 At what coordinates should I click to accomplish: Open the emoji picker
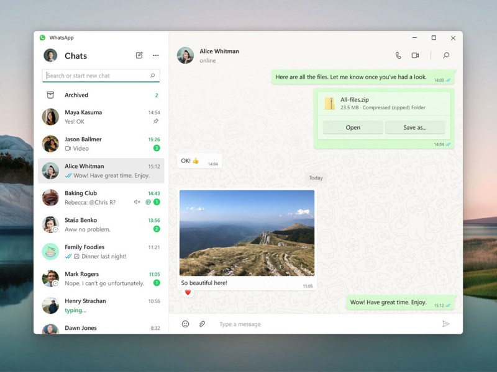coord(185,324)
